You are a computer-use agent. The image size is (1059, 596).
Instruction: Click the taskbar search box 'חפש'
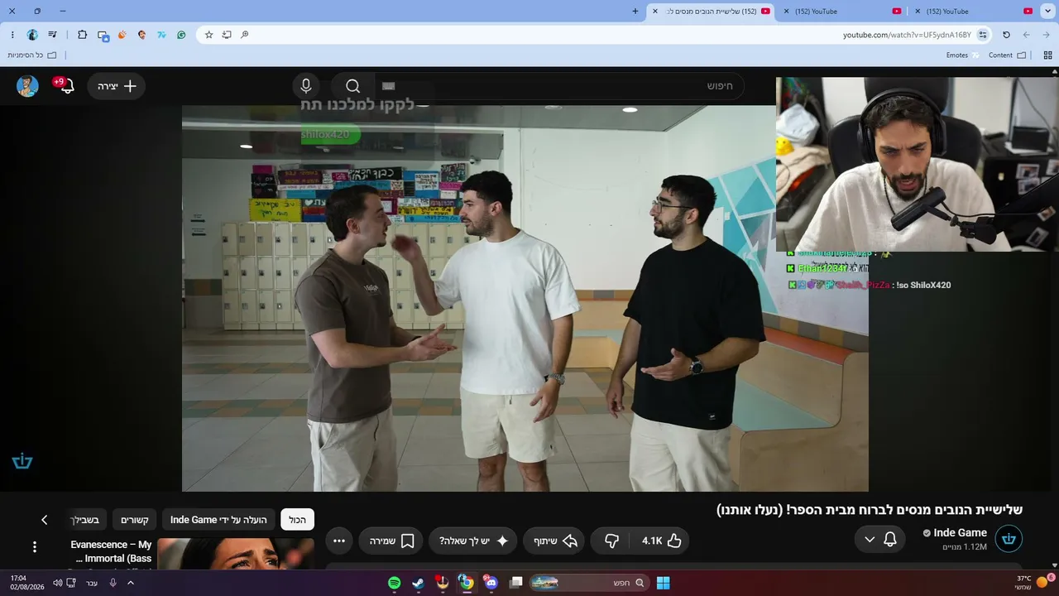pos(589,583)
